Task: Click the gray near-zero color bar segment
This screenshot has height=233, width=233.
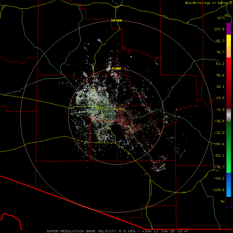Action: click(229, 115)
